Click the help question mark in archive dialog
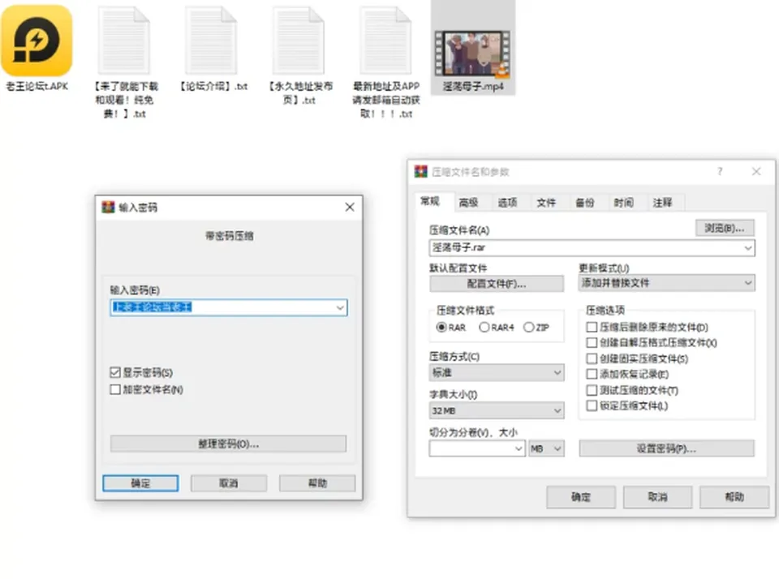 [720, 171]
